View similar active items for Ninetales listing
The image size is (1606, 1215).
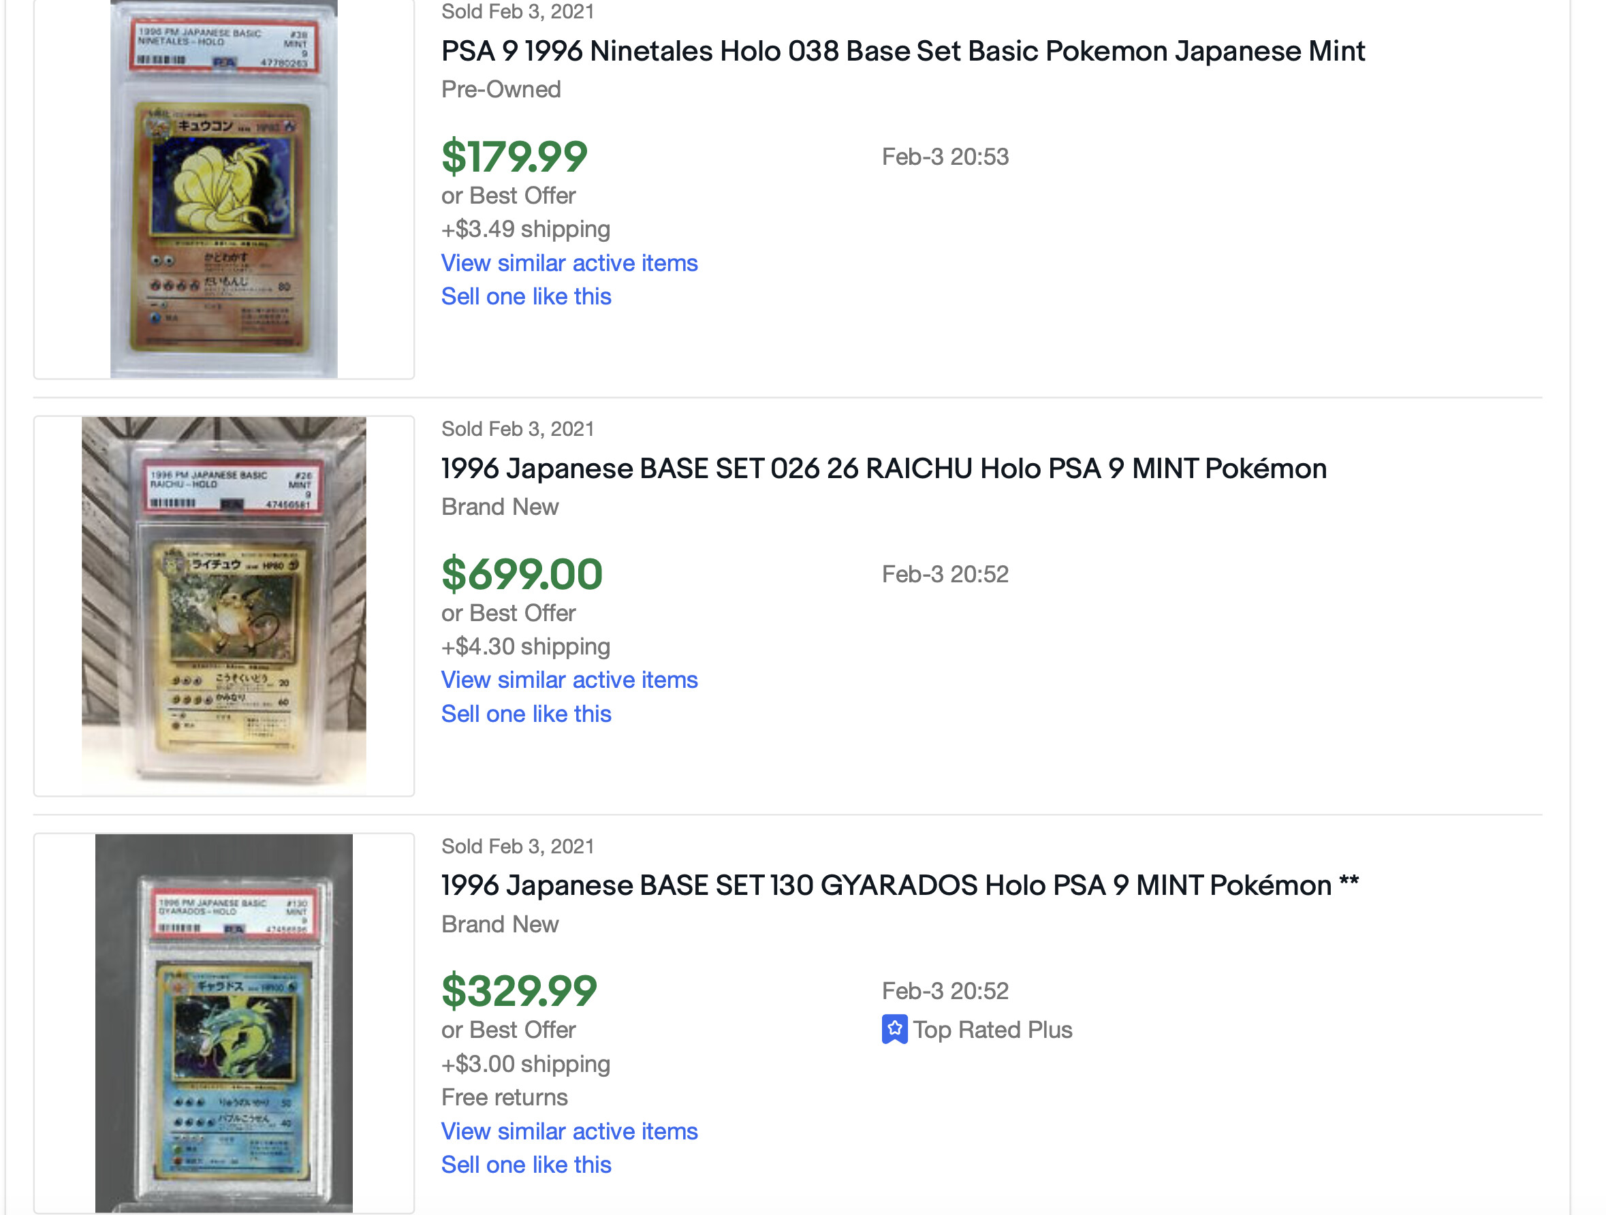pos(569,263)
